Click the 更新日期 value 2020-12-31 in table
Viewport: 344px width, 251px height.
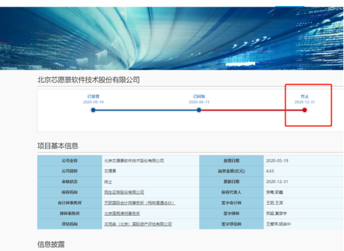point(277,182)
